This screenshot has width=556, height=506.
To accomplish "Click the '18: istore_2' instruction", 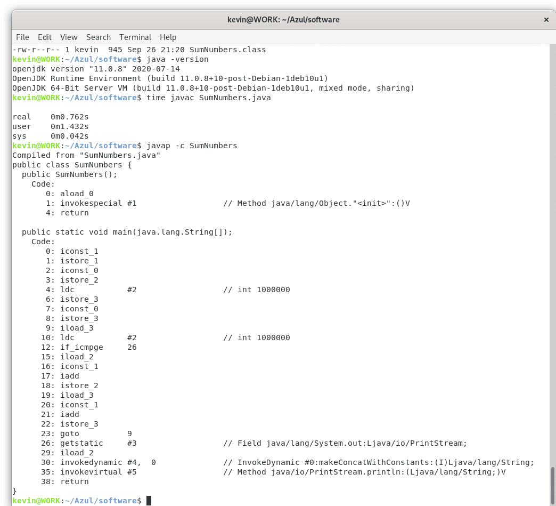I will click(x=69, y=385).
